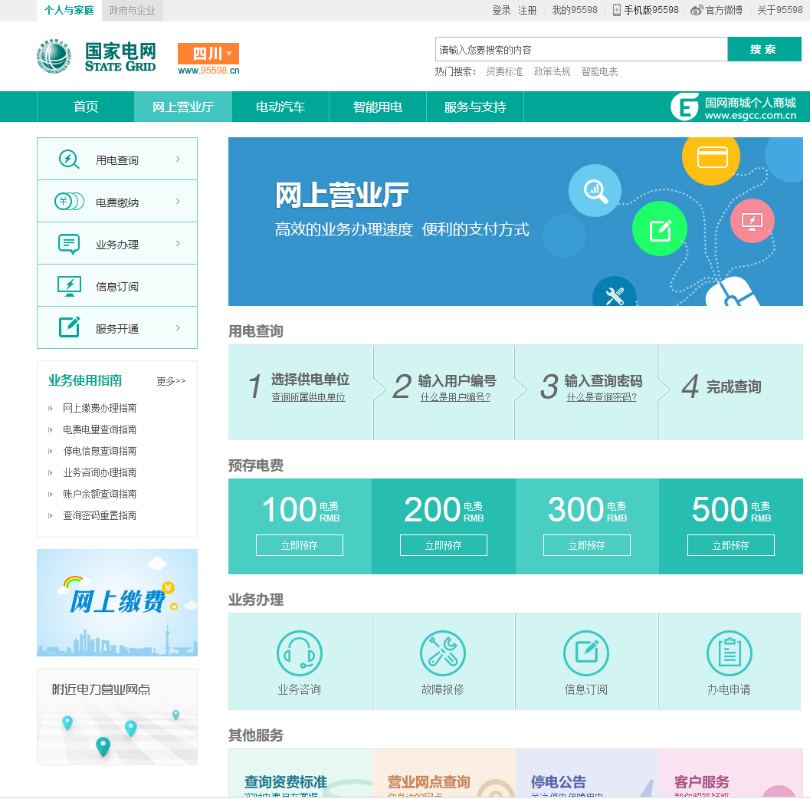Screen dimensions: 810x799
Task: Expand the 业务办理 sidebar arrow
Action: click(179, 243)
